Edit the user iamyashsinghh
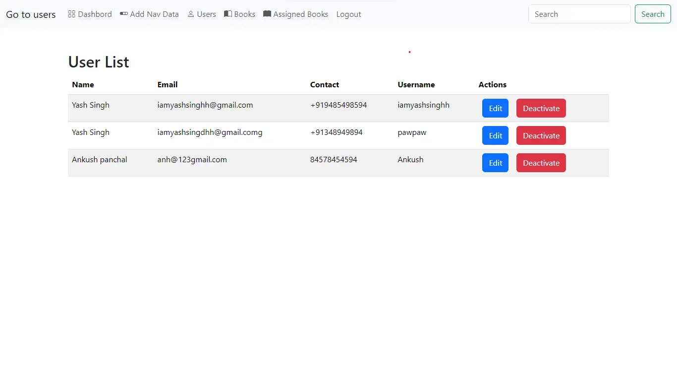The height and width of the screenshot is (381, 677). [495, 108]
